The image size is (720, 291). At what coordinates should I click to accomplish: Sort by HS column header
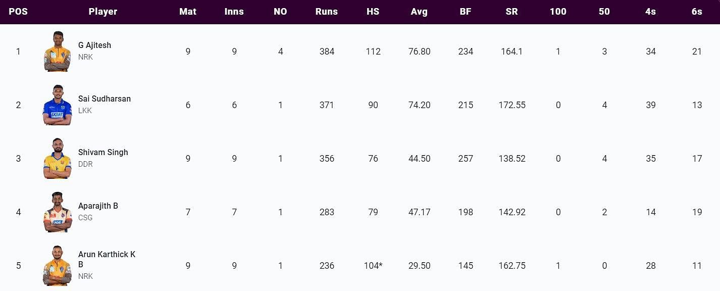(x=373, y=12)
